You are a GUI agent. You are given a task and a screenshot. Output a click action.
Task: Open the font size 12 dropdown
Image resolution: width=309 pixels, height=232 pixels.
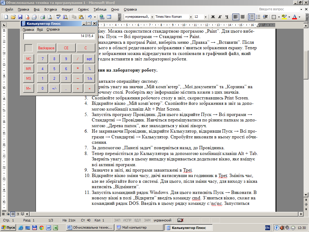click(205, 17)
